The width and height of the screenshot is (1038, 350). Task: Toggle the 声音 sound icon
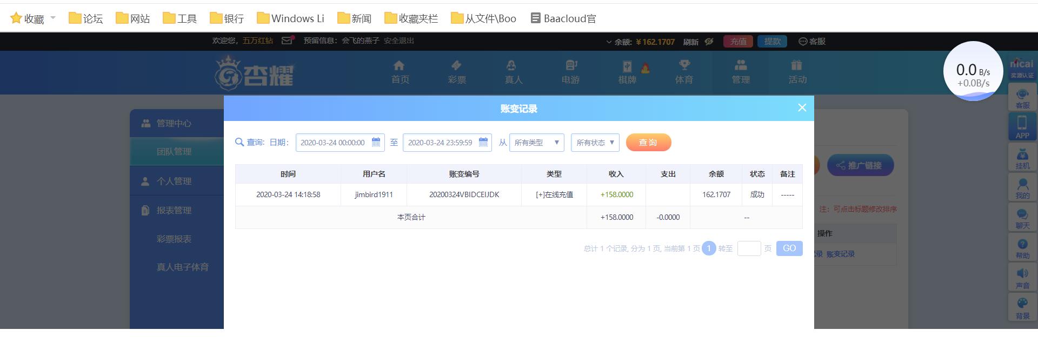1022,278
